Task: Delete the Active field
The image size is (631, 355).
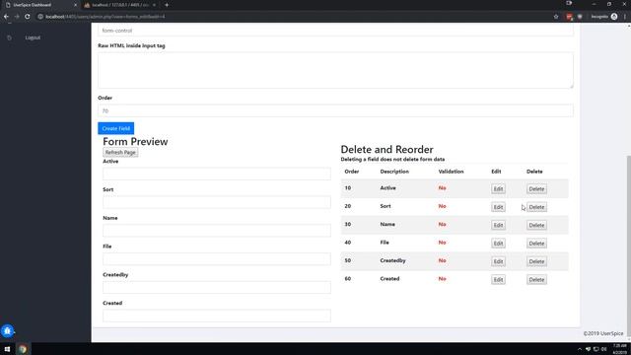Action: coord(536,188)
